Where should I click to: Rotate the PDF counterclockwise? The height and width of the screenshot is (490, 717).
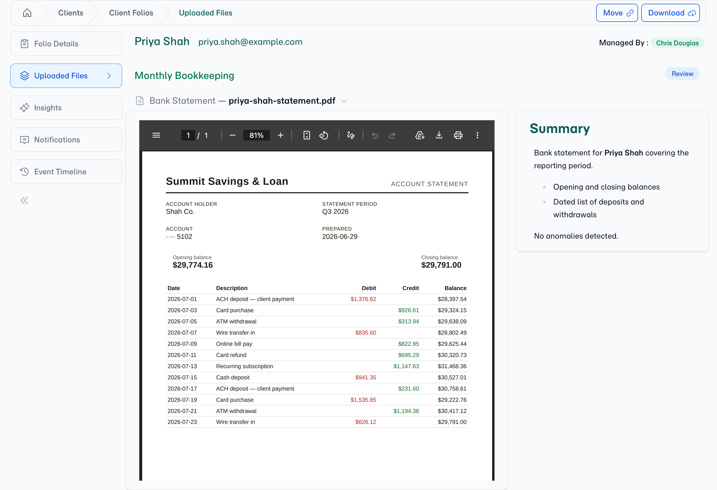coord(324,135)
